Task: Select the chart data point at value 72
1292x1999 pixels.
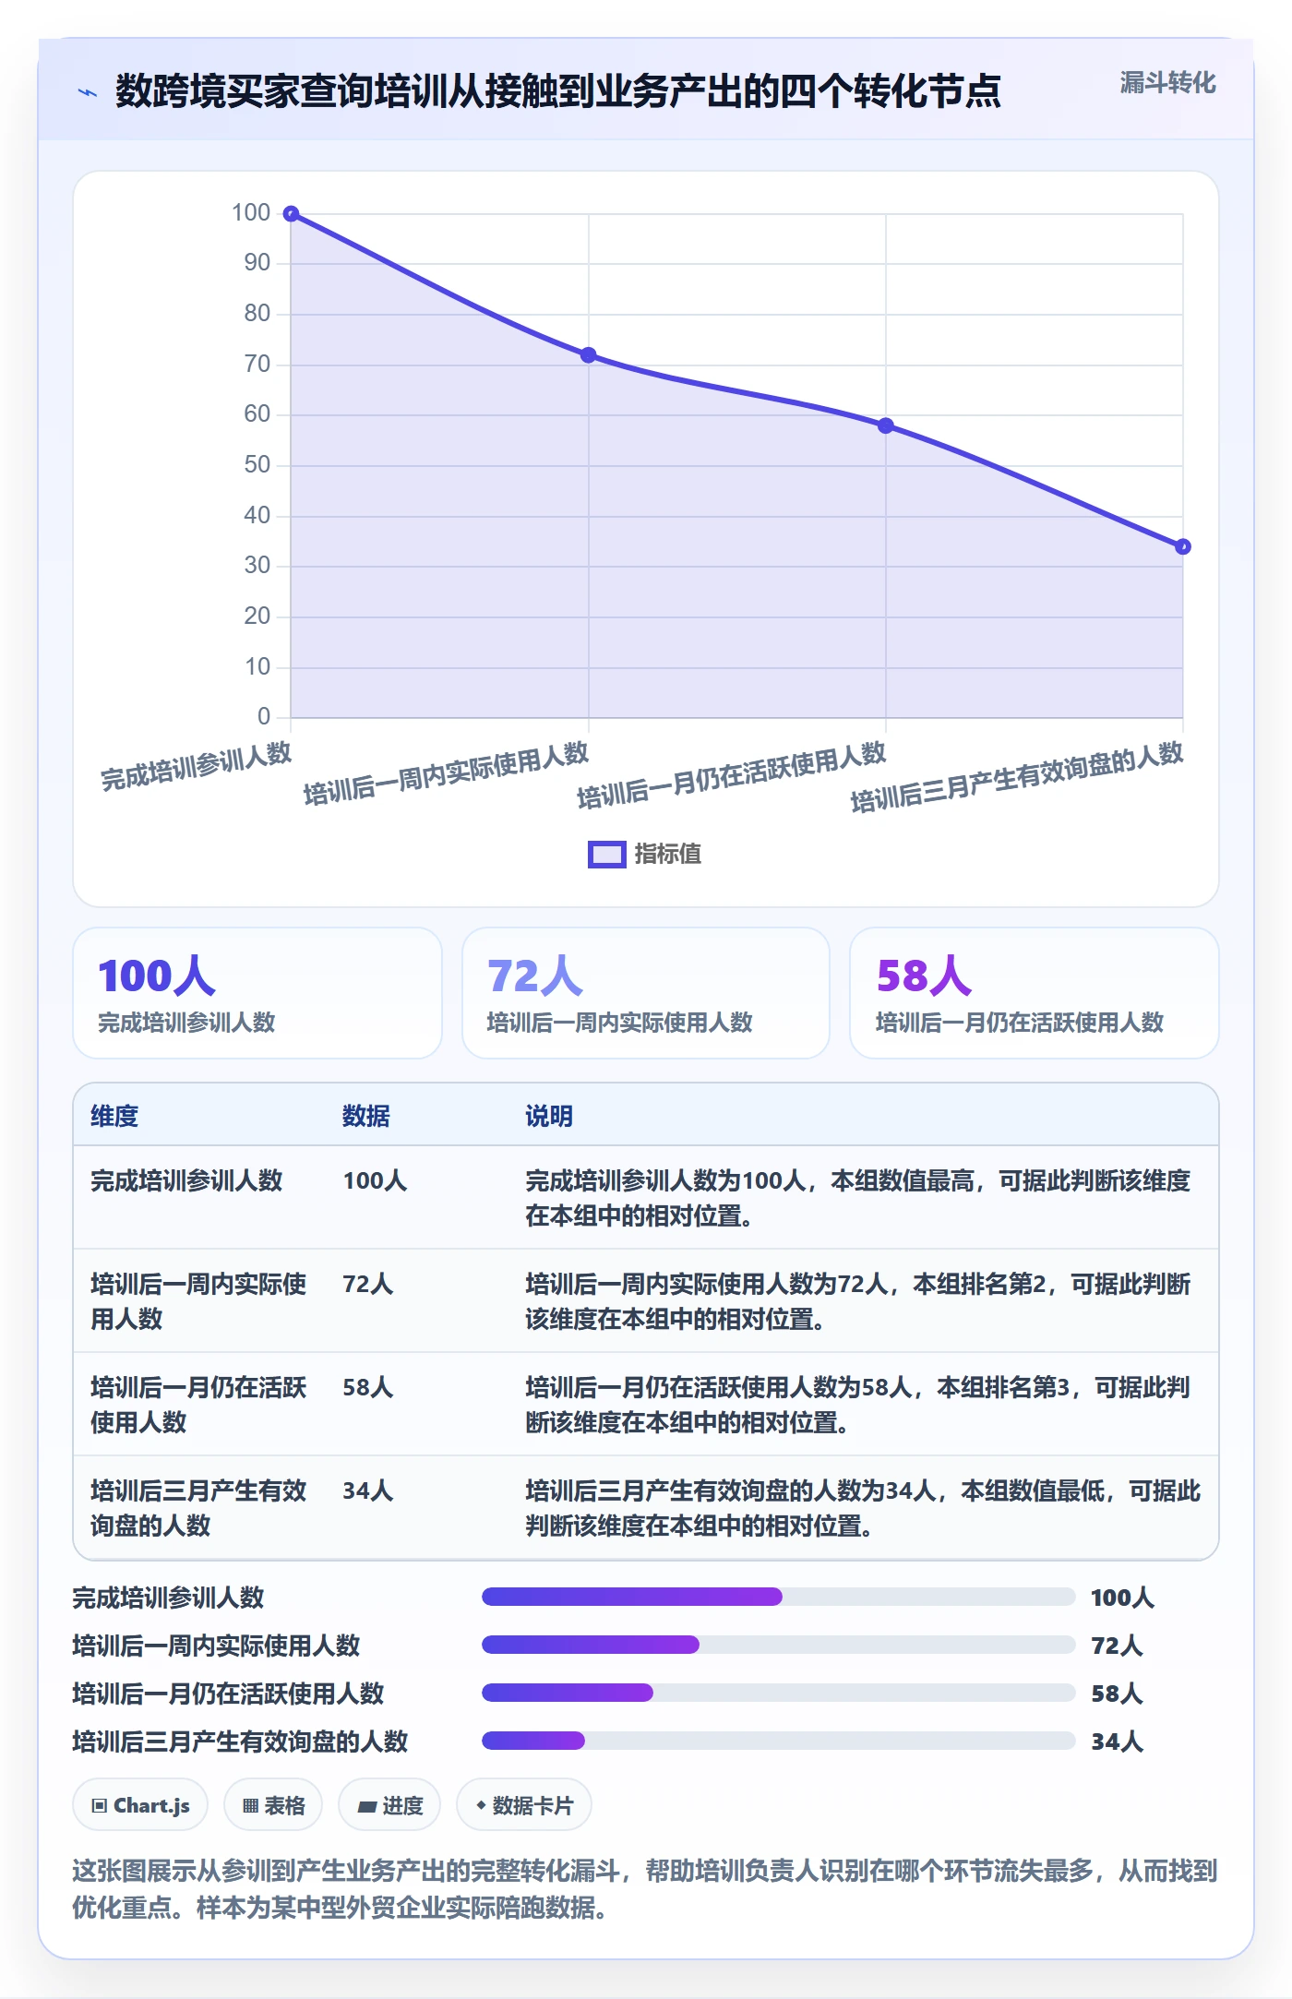Action: click(x=588, y=355)
